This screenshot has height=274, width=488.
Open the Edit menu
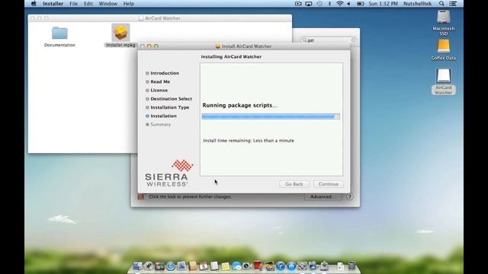coord(88,4)
